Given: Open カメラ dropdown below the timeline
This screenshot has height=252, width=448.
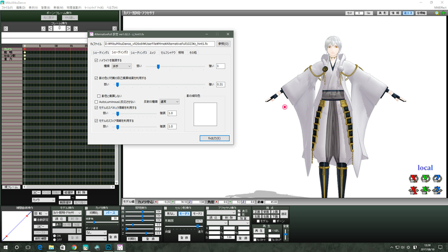Looking at the screenshot, I should coord(44,200).
